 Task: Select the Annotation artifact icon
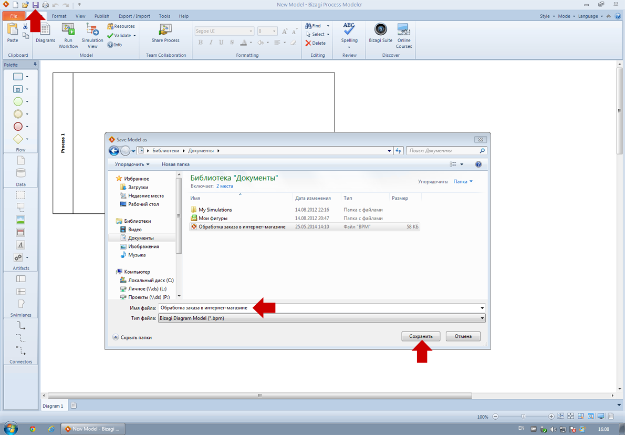click(x=20, y=207)
